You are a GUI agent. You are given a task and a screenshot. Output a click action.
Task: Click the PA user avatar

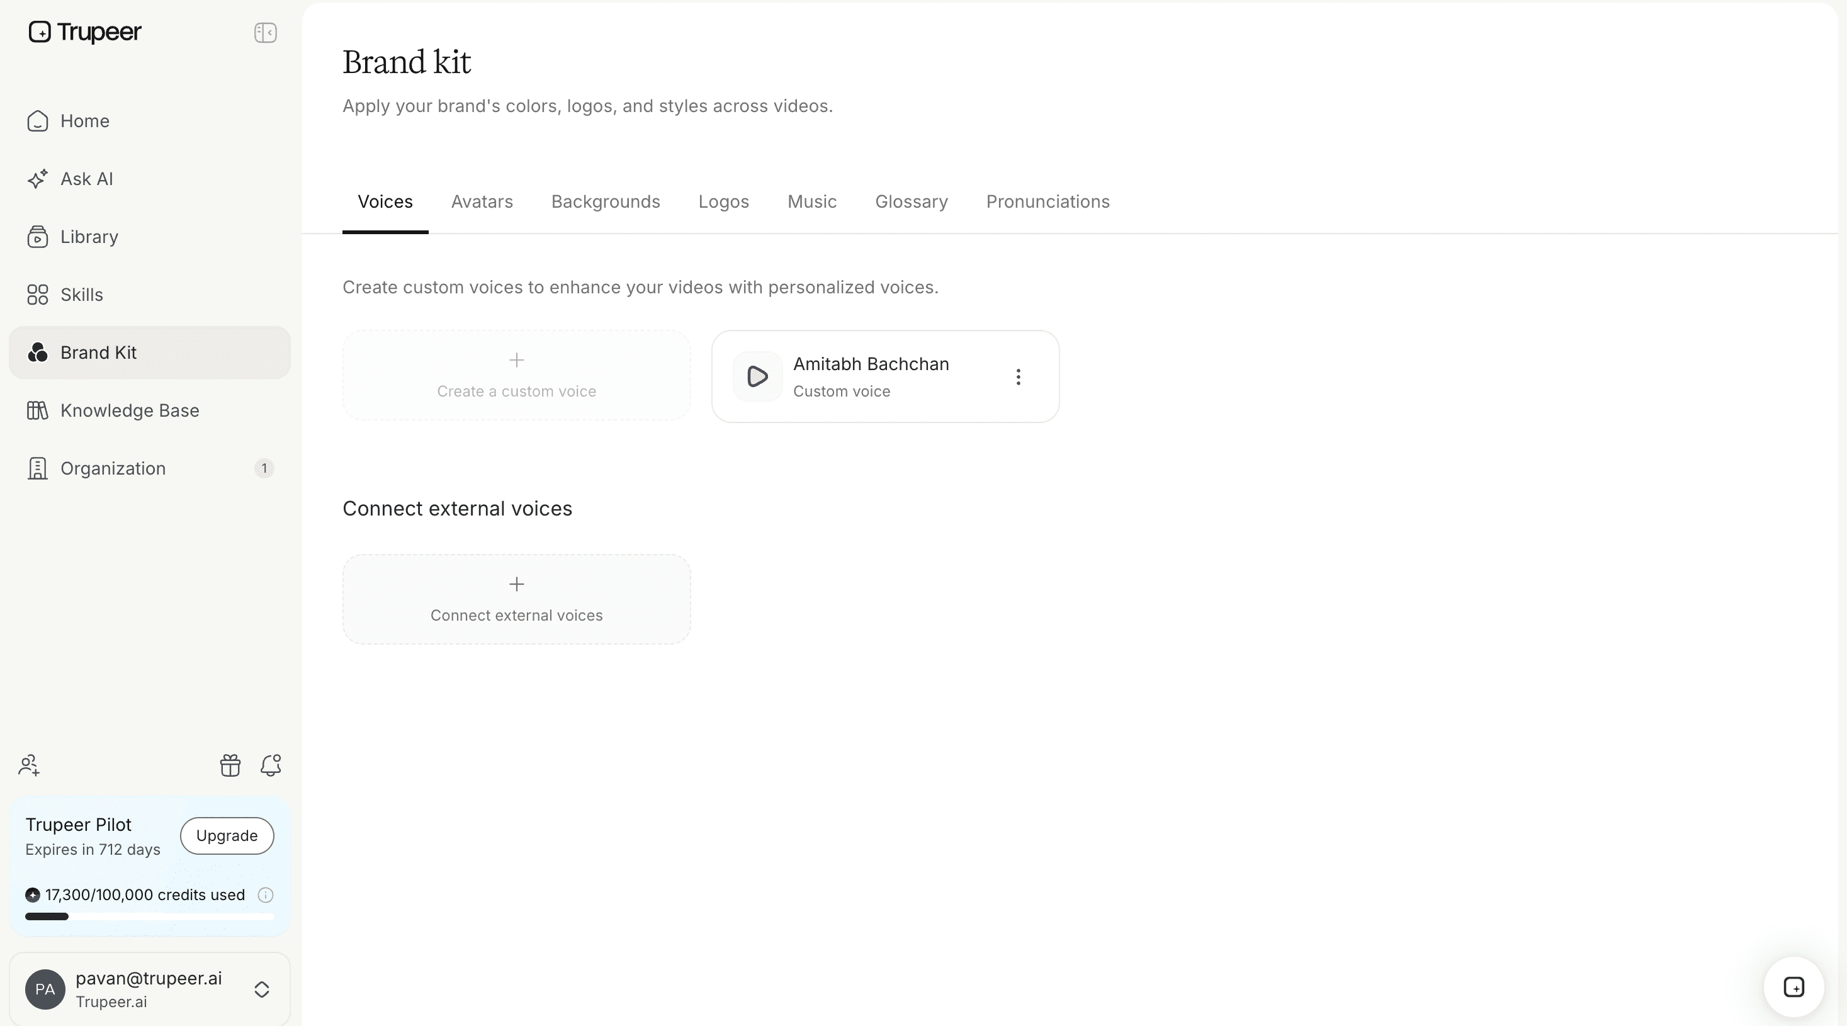pos(45,990)
